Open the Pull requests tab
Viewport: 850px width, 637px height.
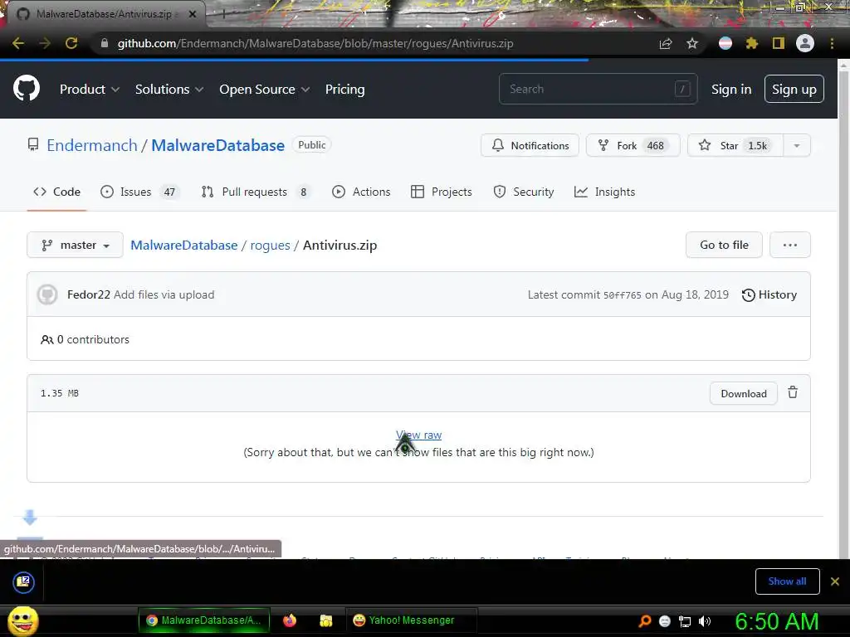point(256,192)
